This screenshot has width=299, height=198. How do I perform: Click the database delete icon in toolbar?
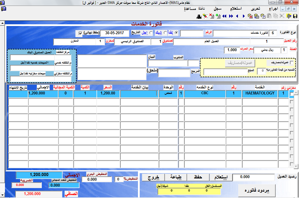[250, 16]
